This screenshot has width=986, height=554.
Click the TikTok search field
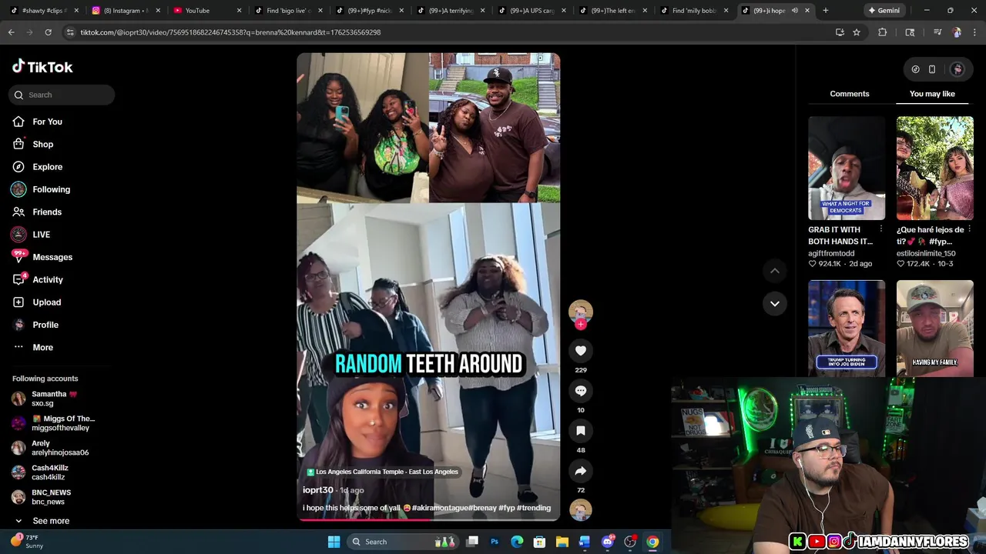click(x=63, y=95)
